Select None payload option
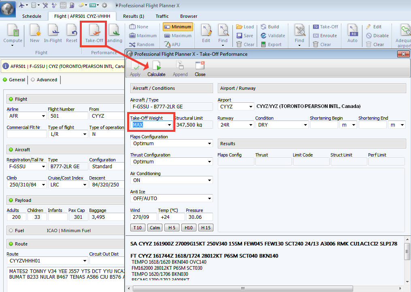This screenshot has height=292, width=411. pos(139,27)
